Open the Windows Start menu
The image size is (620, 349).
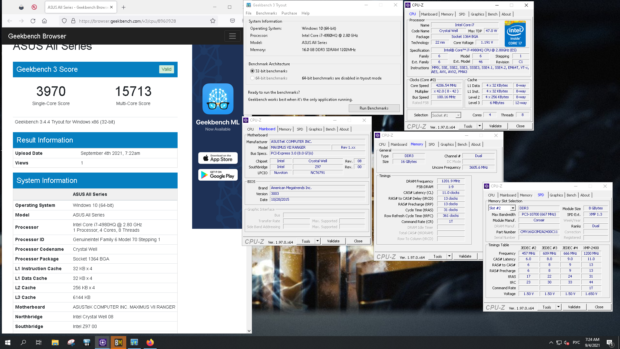8,343
